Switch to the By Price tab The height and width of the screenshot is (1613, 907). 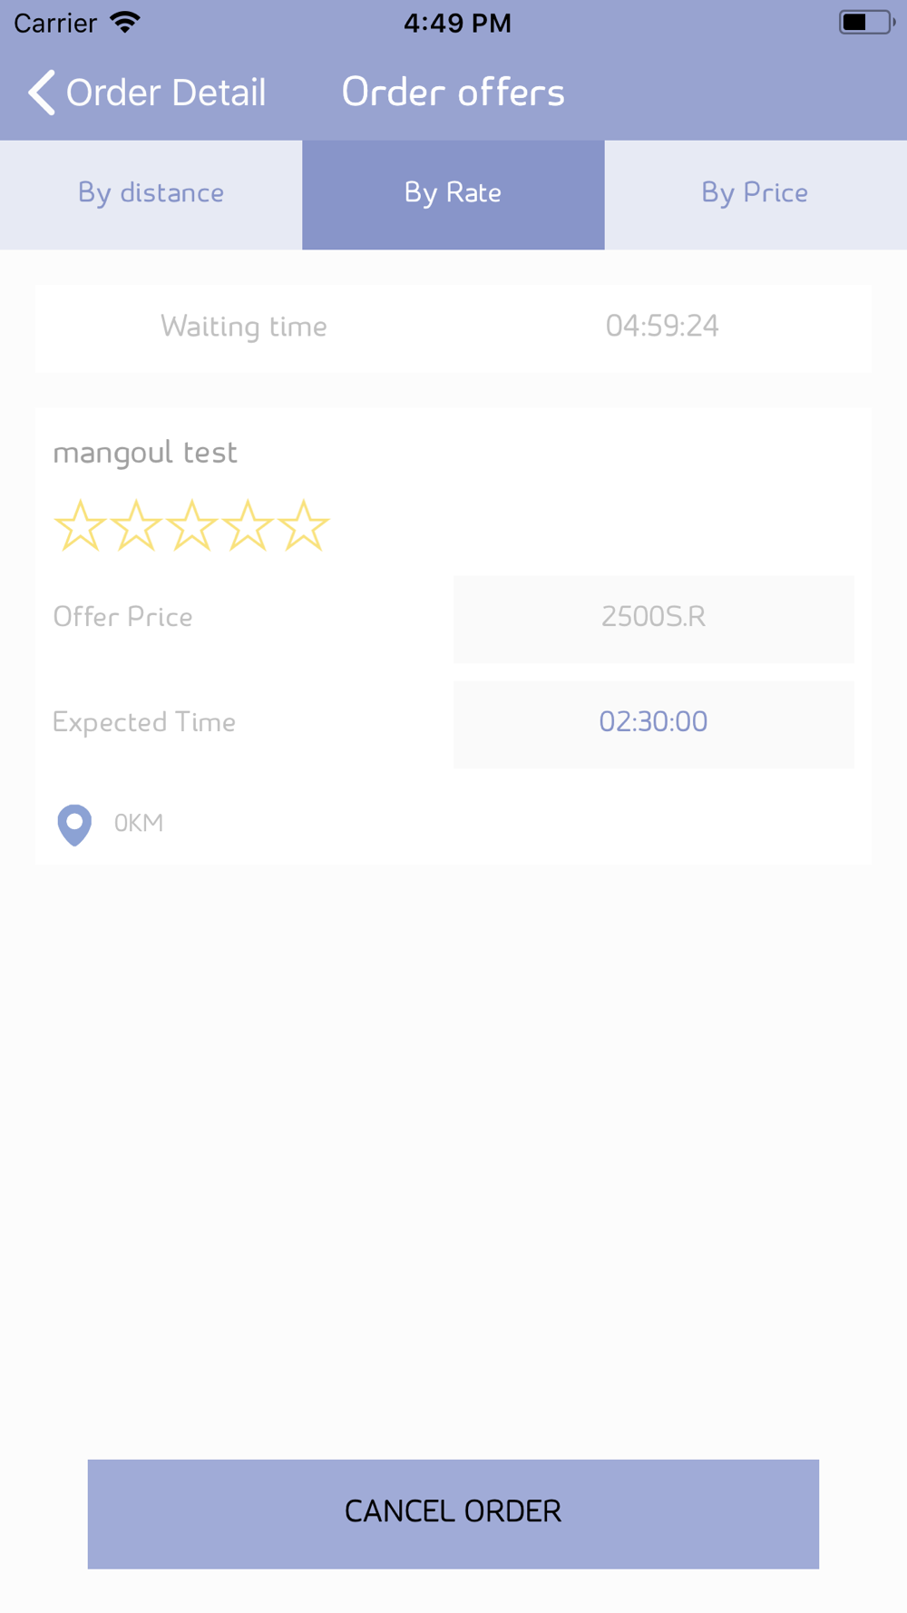pos(755,194)
